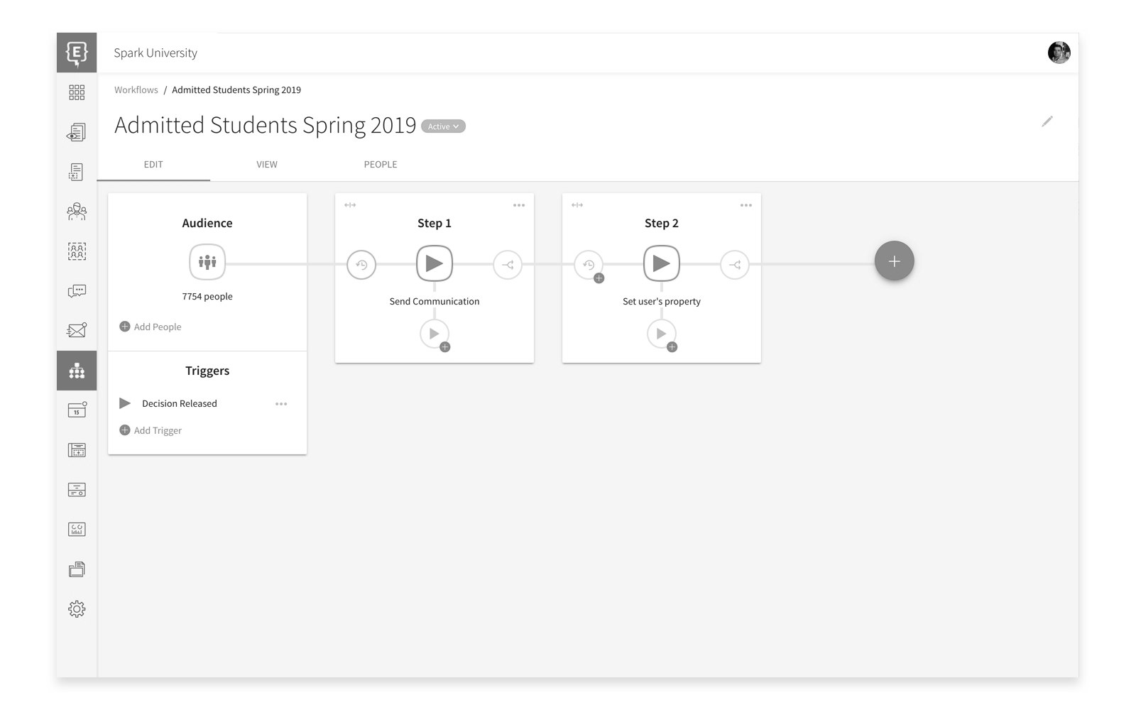Open the apps grid icon at the top of the sidebar
The height and width of the screenshot is (710, 1136).
pyautogui.click(x=77, y=92)
